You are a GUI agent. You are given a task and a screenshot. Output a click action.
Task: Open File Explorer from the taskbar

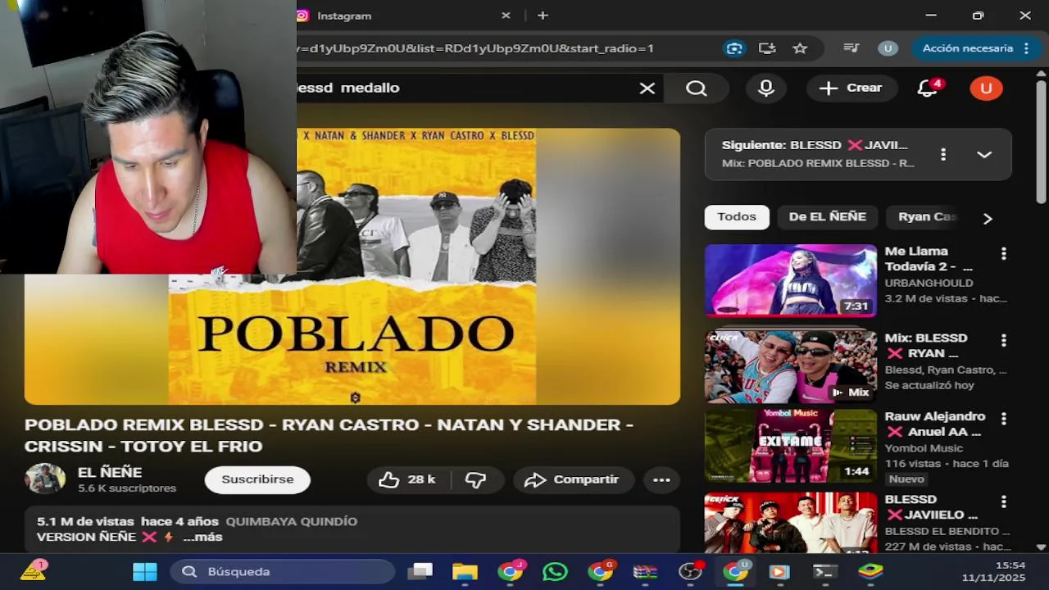pyautogui.click(x=465, y=571)
